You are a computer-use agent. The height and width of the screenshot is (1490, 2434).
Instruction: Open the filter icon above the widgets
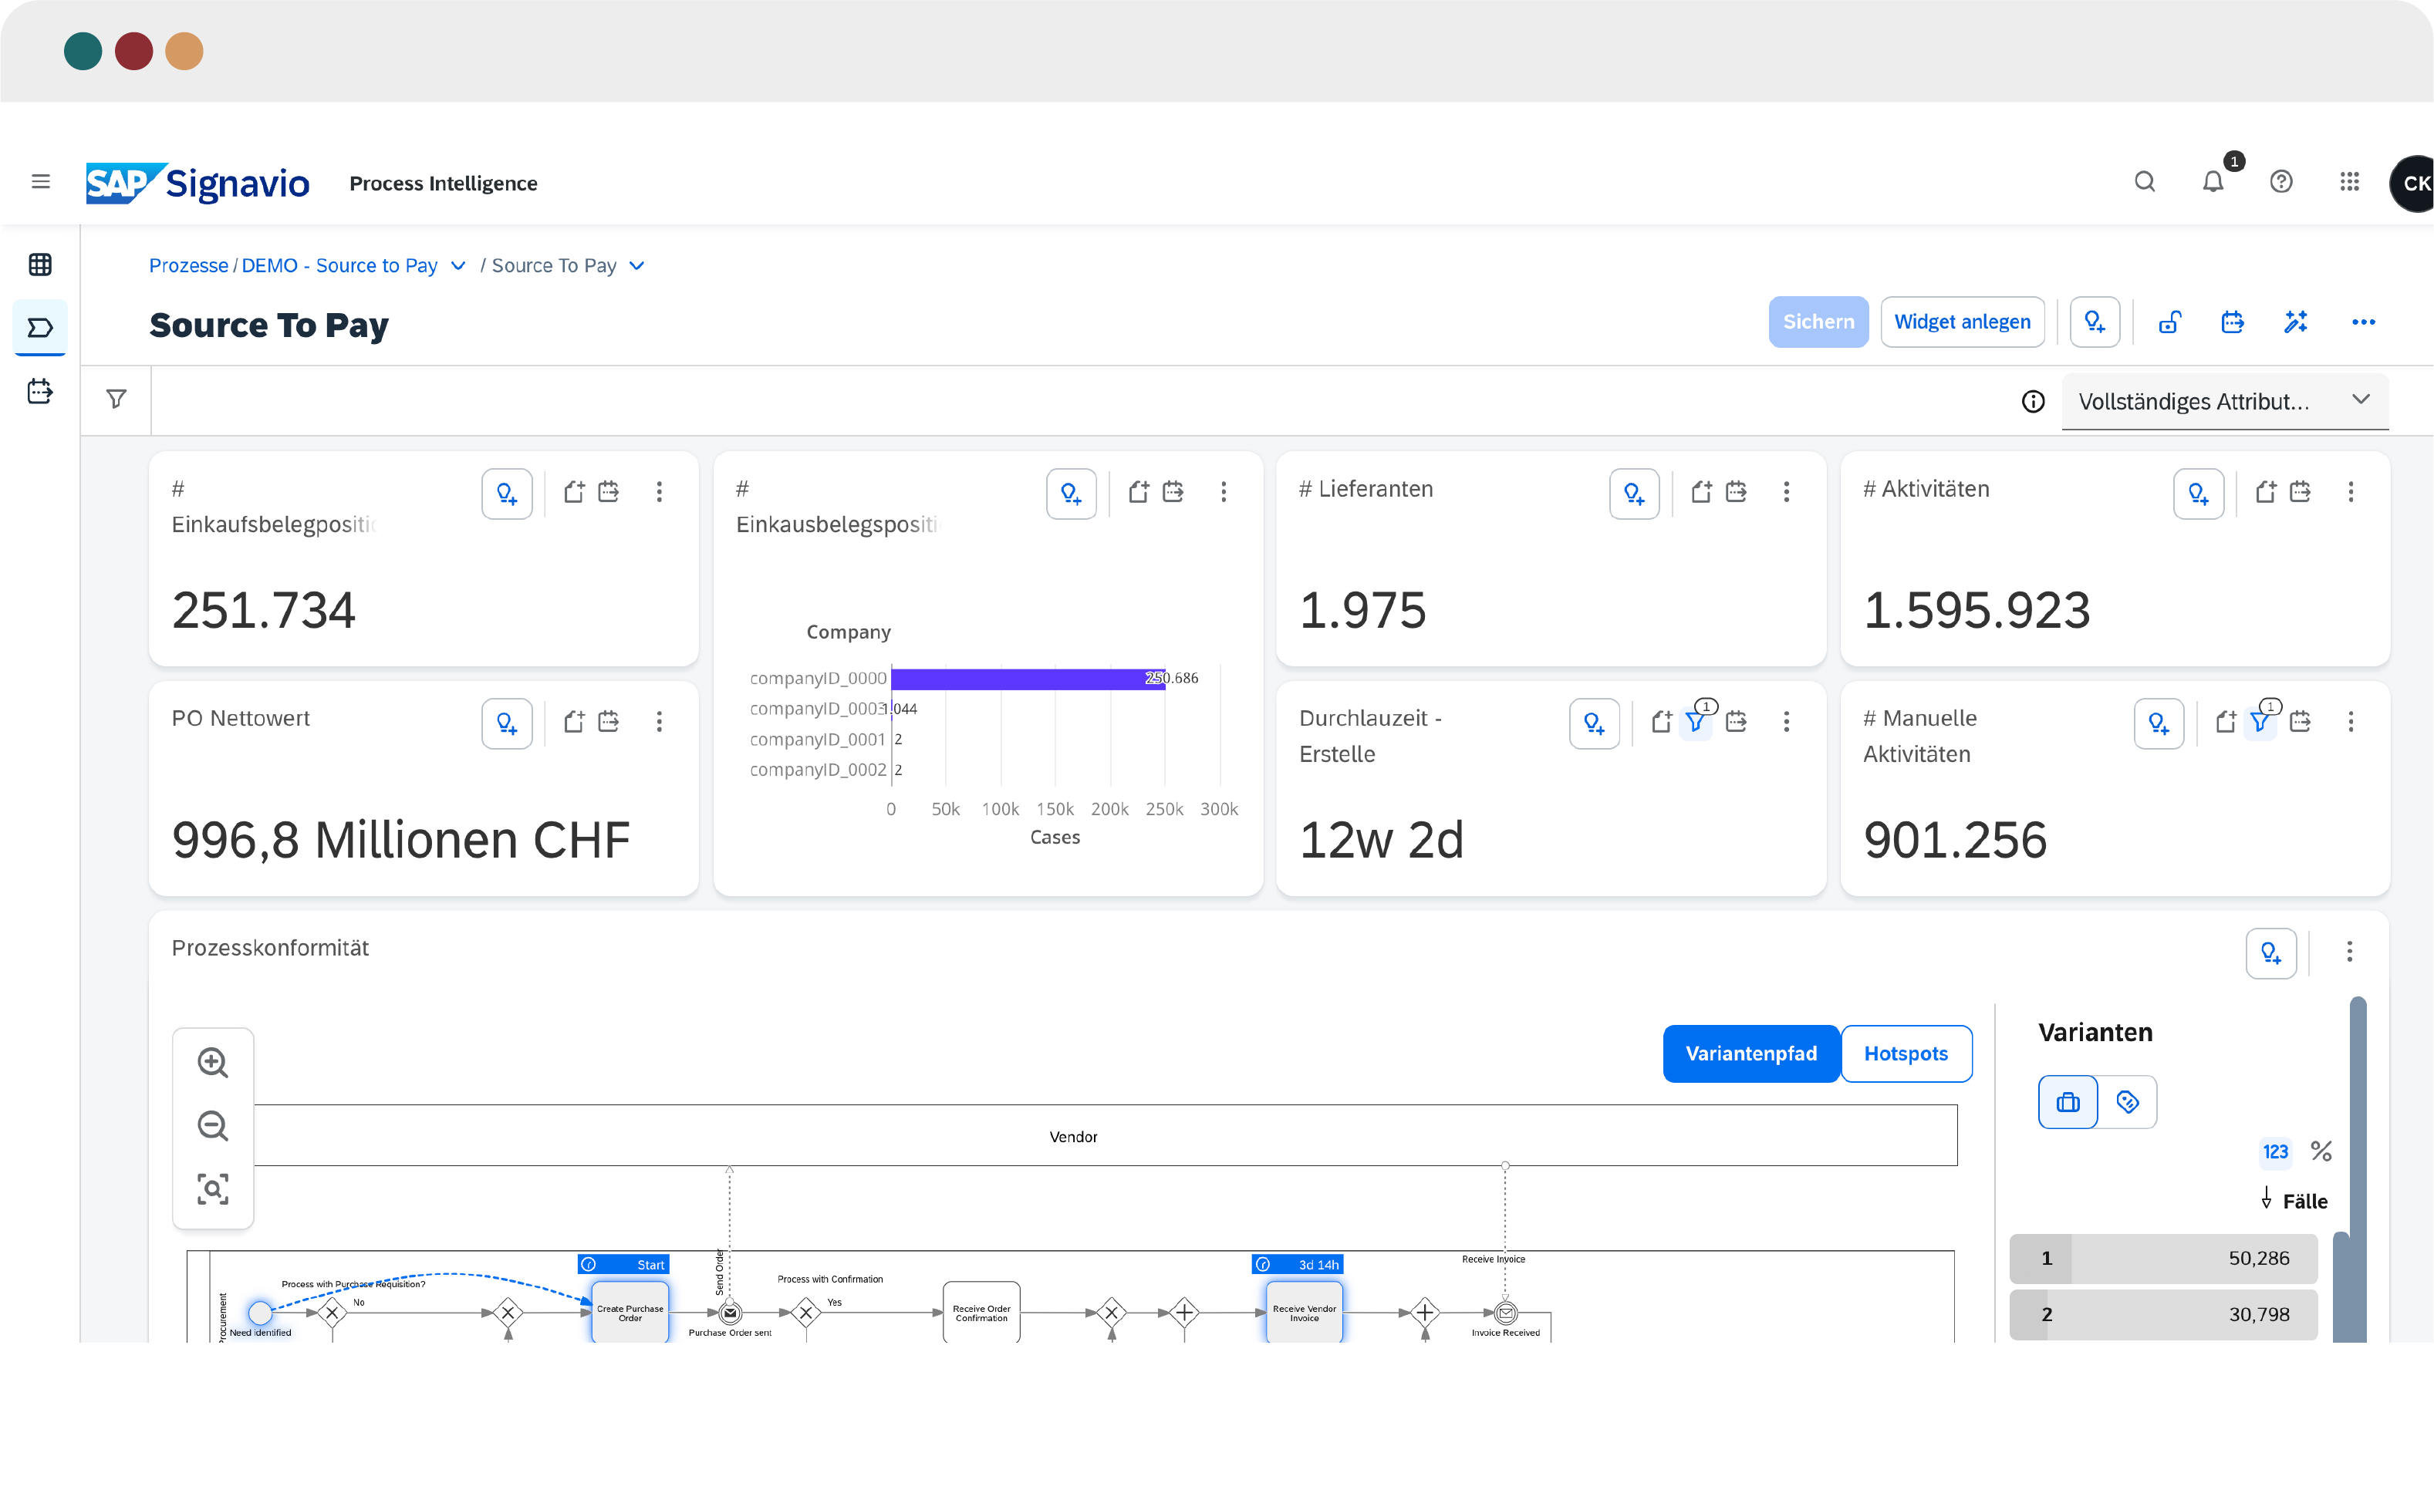(116, 399)
